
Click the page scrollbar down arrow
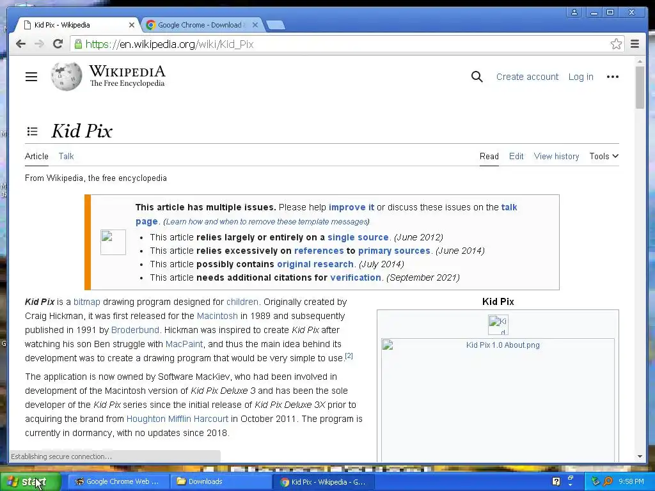click(x=640, y=456)
